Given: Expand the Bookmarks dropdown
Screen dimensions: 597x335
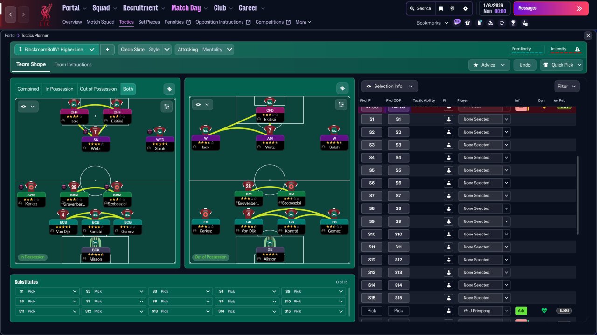Looking at the screenshot, I should (432, 23).
